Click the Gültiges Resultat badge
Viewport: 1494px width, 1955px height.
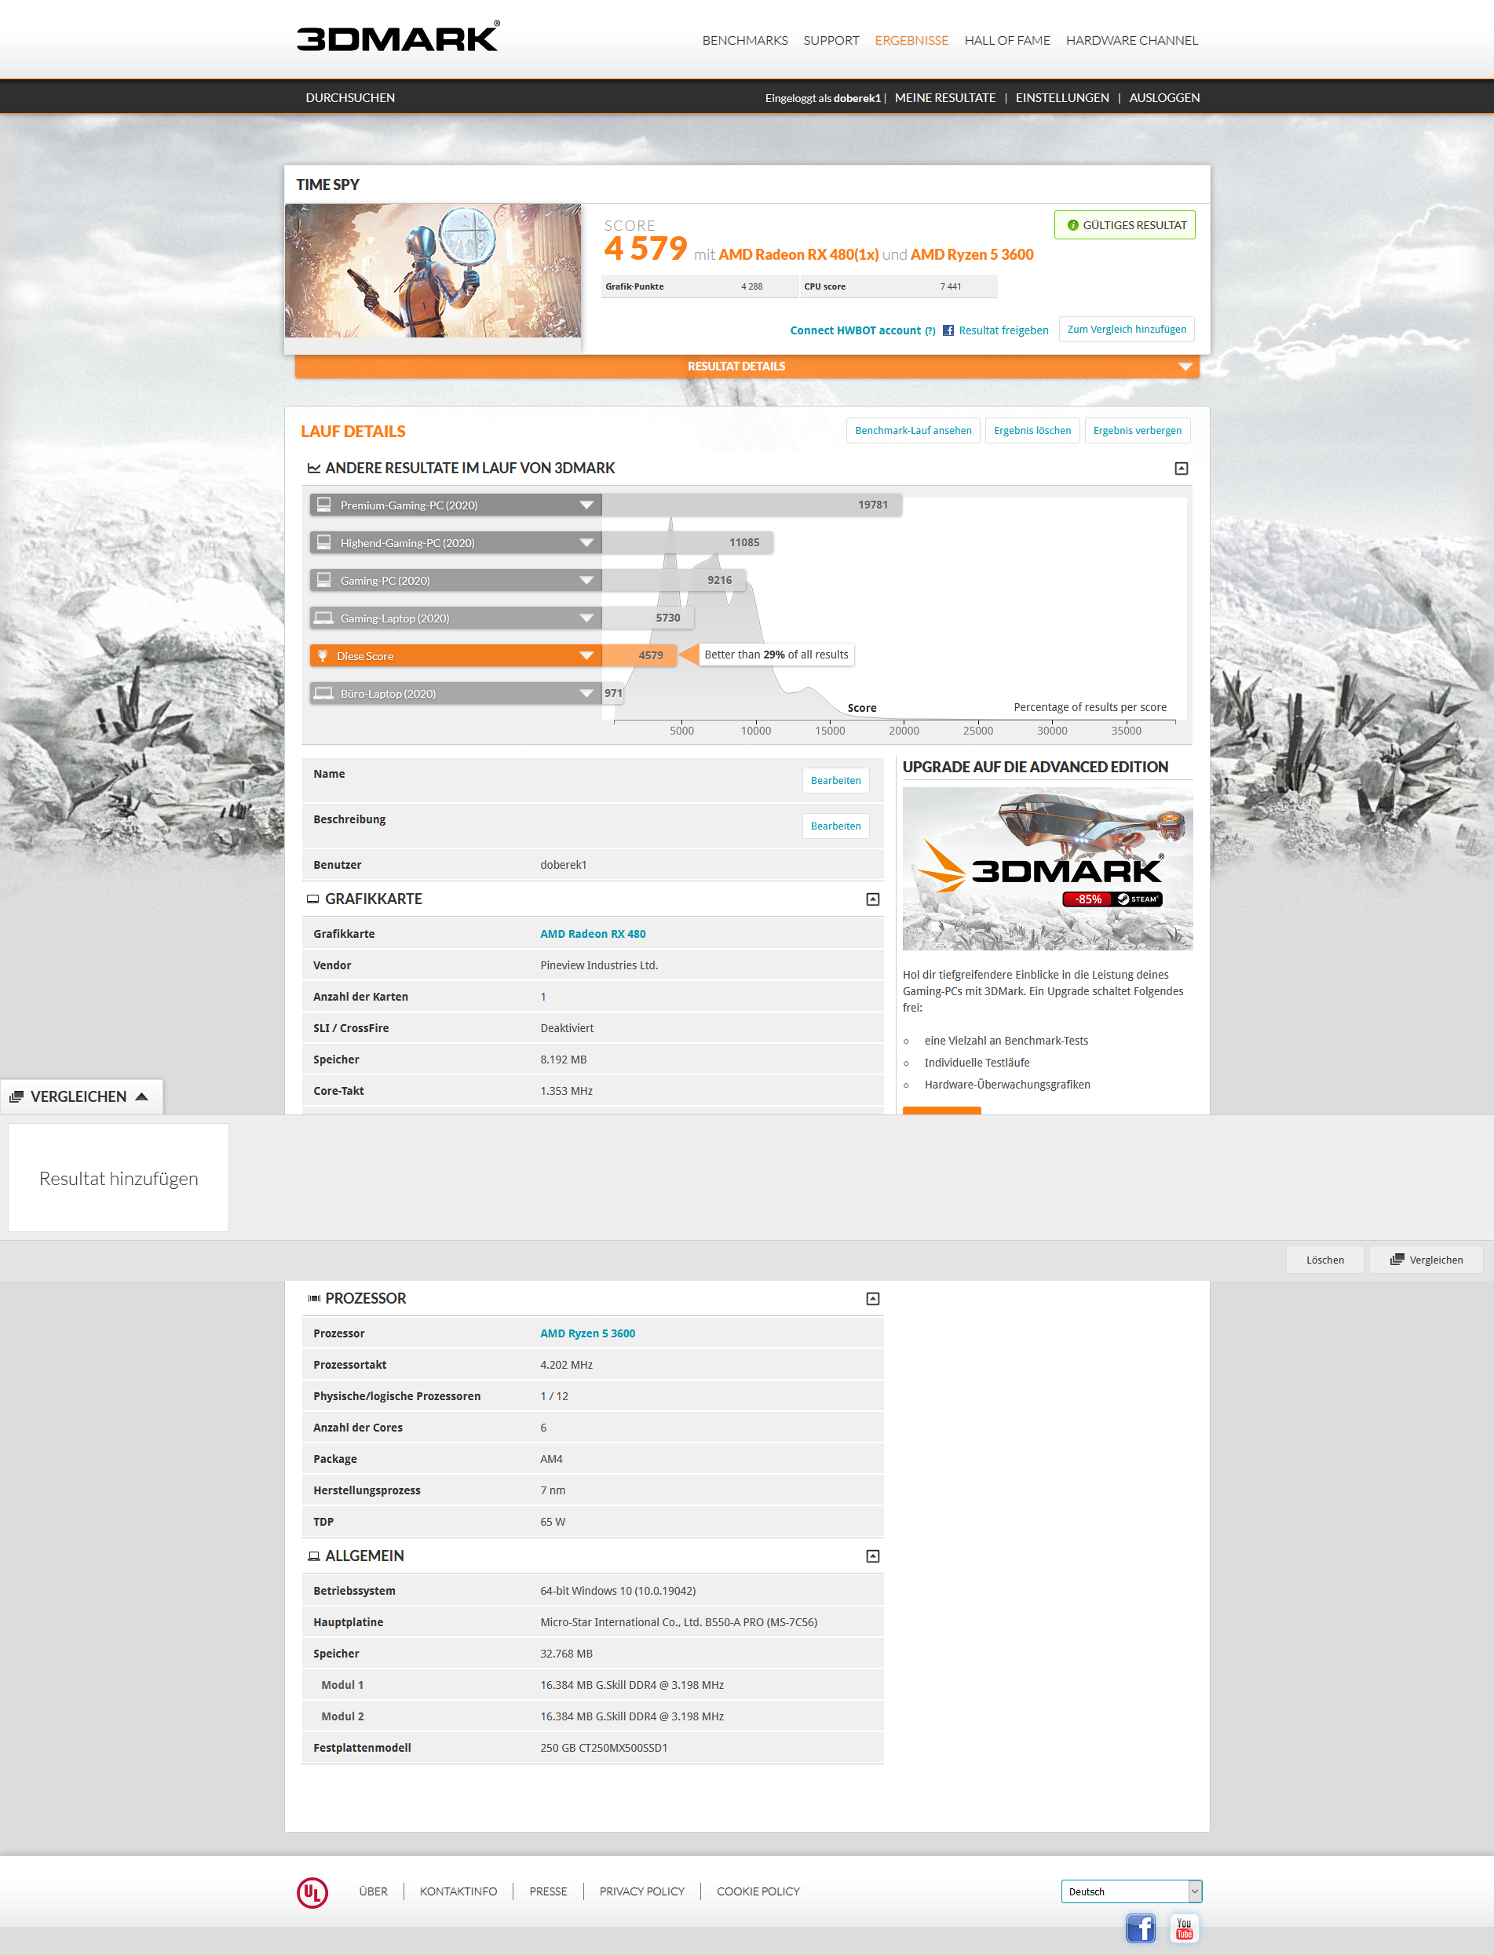(x=1125, y=225)
